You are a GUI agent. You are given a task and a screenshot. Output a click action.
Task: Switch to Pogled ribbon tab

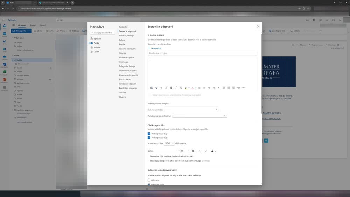33,26
